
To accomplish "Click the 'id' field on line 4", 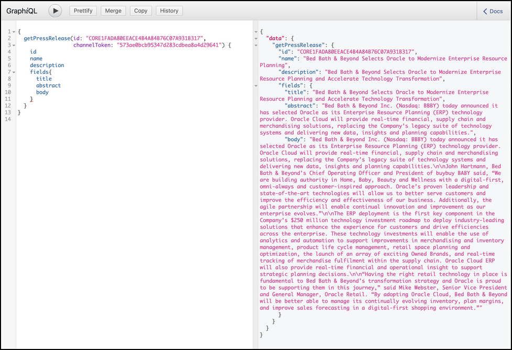I will point(33,51).
